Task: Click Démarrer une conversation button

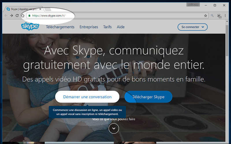Action: pyautogui.click(x=87, y=97)
